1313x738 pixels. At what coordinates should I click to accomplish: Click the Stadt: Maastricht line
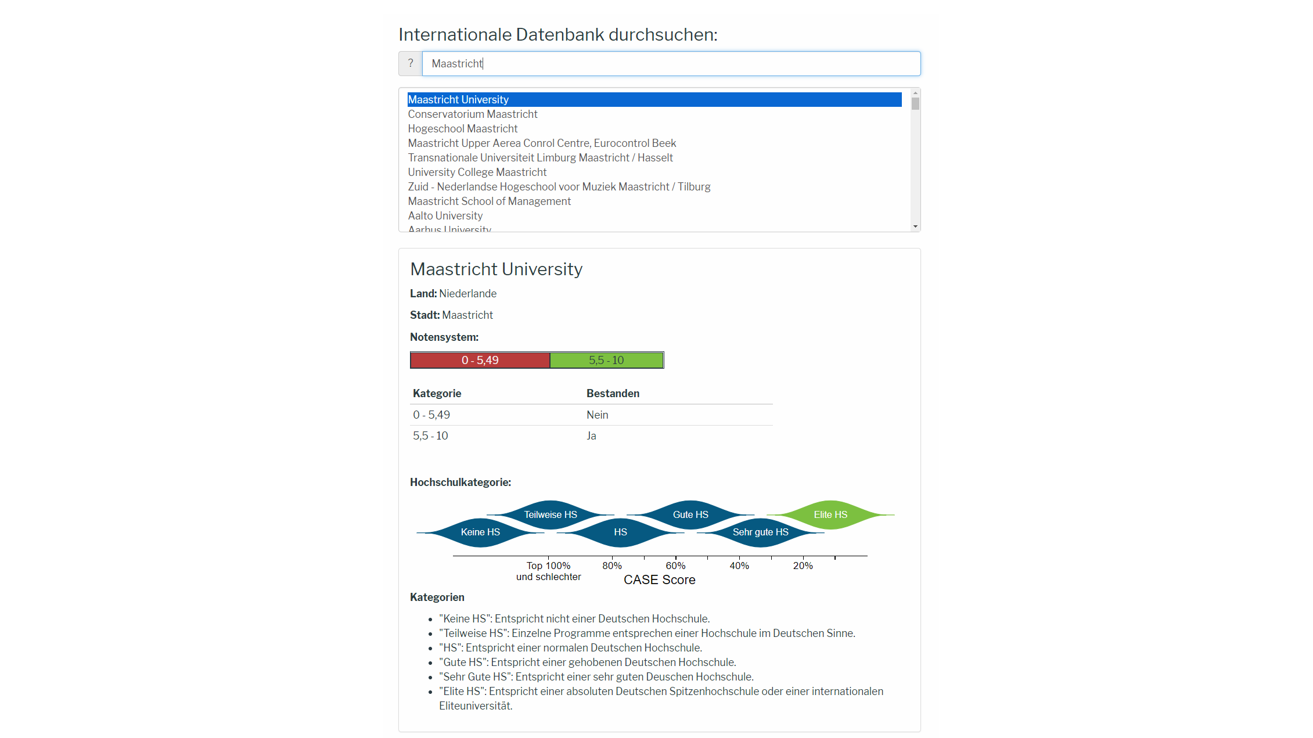point(451,315)
